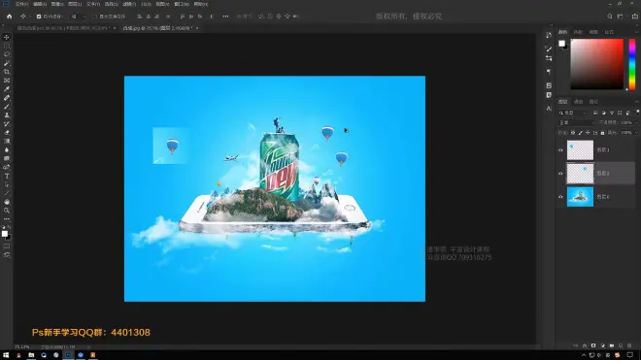Open the Color panel options menu
The height and width of the screenshot is (360, 641).
click(x=636, y=32)
